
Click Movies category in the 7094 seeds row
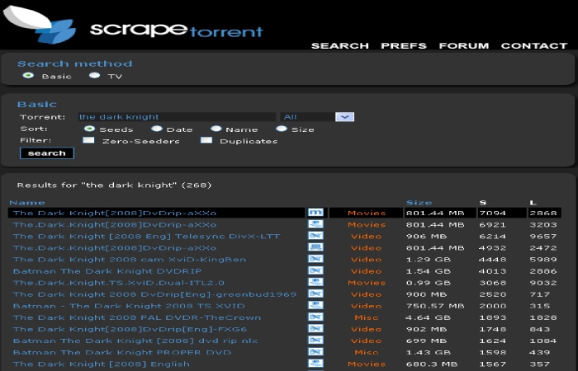coord(367,213)
